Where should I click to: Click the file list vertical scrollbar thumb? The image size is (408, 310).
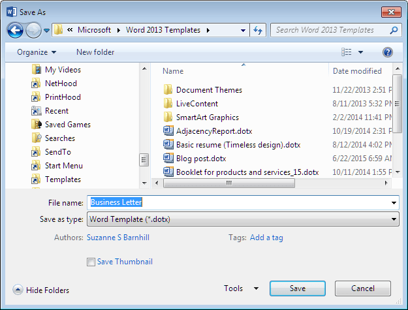coord(398,104)
